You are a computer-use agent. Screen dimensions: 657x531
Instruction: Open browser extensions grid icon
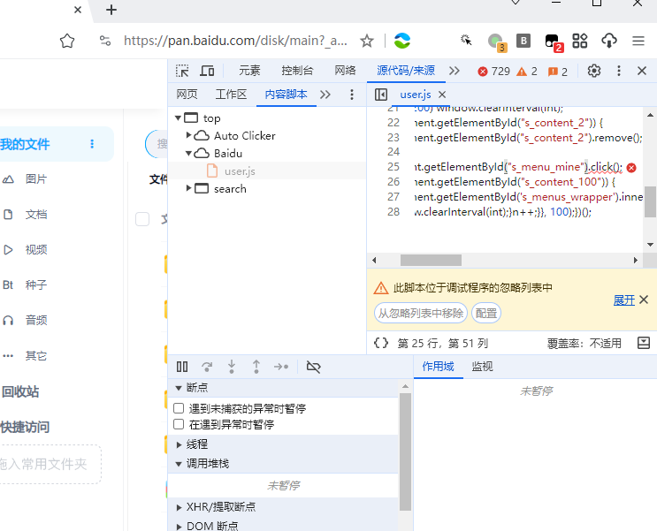click(580, 41)
